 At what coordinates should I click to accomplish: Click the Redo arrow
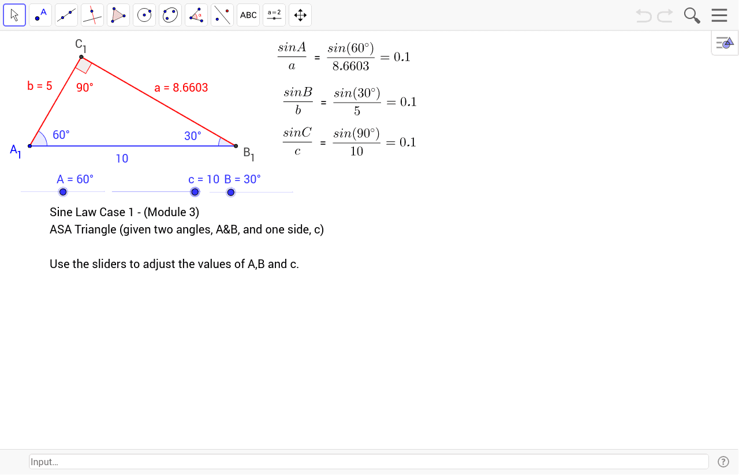(x=665, y=16)
